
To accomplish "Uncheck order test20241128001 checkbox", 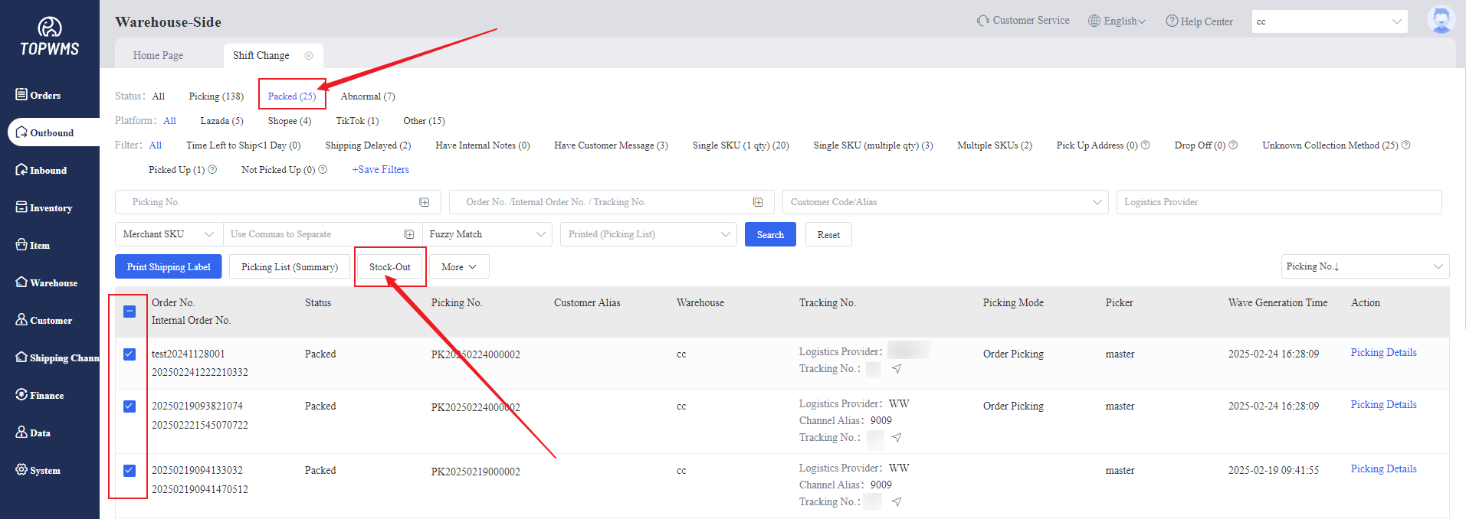I will tap(130, 354).
